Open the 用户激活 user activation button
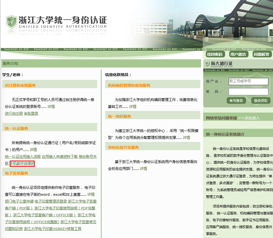This screenshot has height=238, width=273. point(238,54)
